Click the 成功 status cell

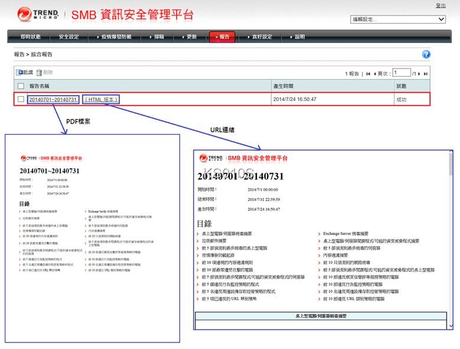[x=402, y=99]
